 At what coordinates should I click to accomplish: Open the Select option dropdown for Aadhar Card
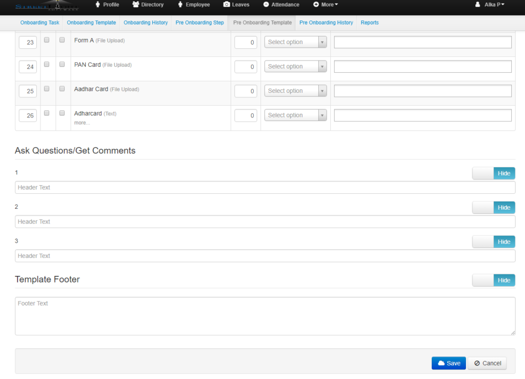pyautogui.click(x=295, y=91)
